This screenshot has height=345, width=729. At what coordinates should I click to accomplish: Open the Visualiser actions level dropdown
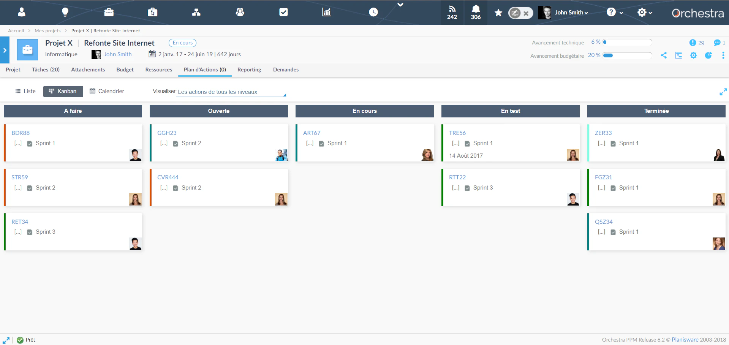[x=231, y=92]
